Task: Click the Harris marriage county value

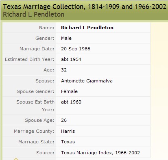Action: (x=68, y=131)
